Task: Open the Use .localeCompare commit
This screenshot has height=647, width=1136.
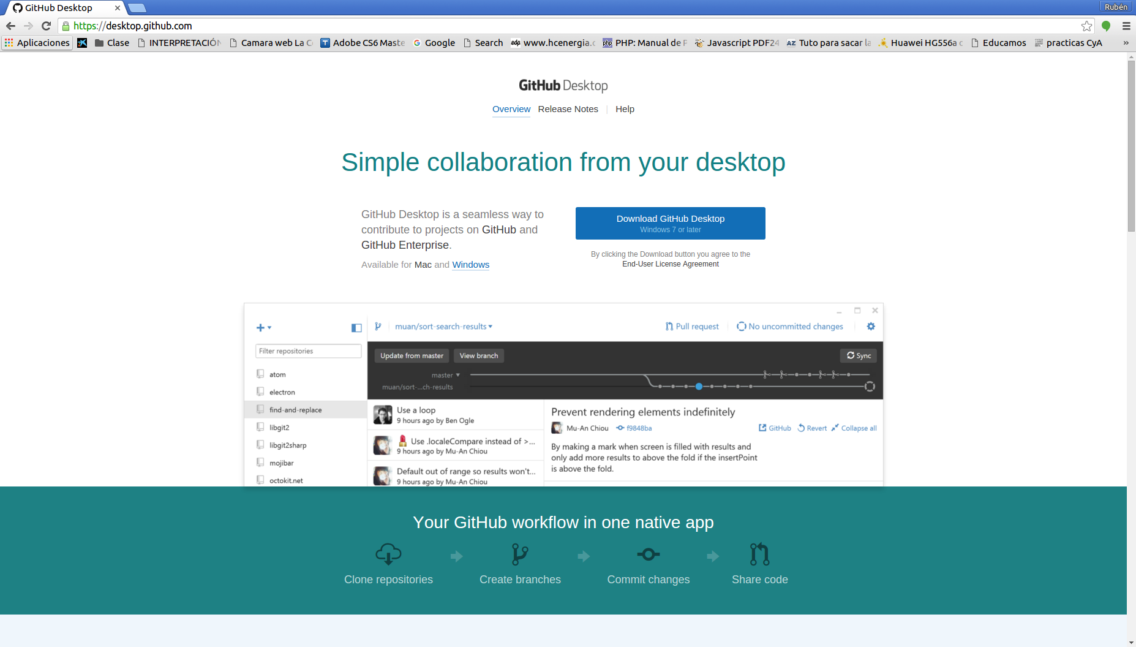Action: pyautogui.click(x=456, y=445)
